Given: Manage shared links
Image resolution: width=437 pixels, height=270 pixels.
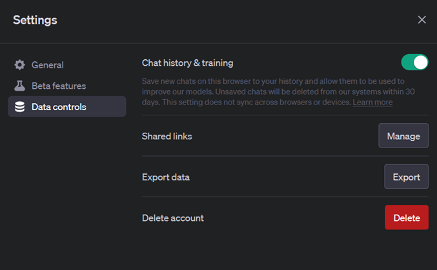Looking at the screenshot, I should (403, 136).
